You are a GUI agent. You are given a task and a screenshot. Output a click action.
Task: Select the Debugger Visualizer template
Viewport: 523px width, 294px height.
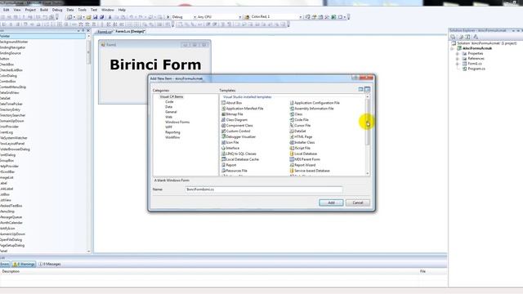point(239,136)
